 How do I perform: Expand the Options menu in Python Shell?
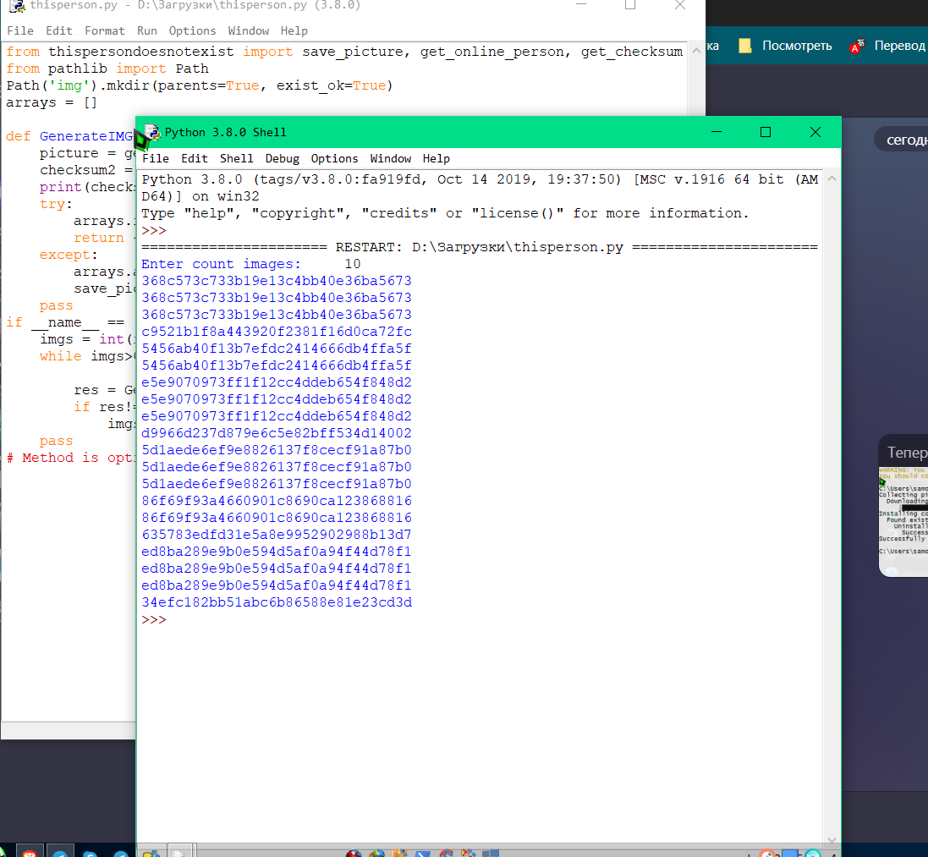coord(334,158)
